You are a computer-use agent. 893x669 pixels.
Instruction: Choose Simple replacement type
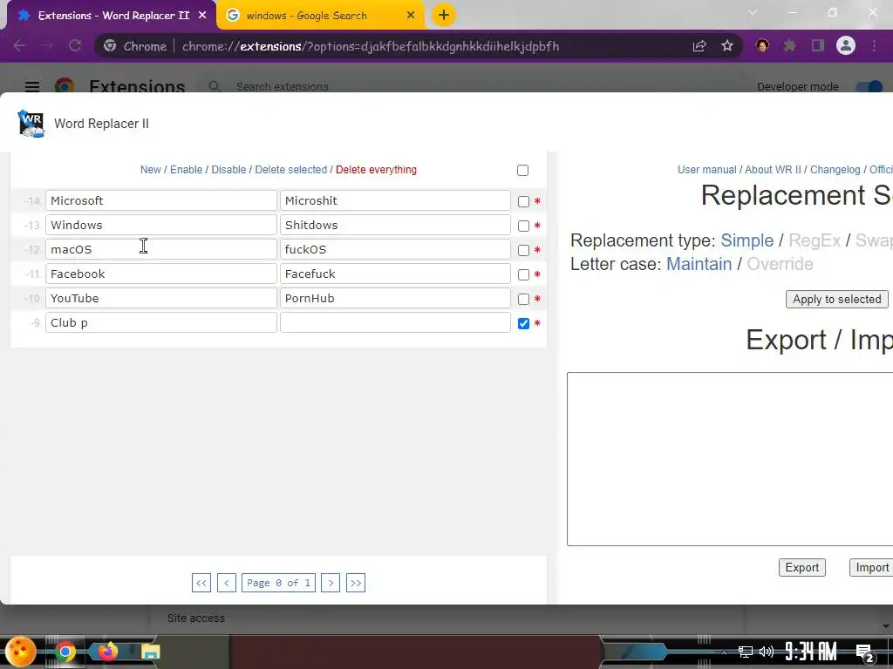[x=746, y=240]
